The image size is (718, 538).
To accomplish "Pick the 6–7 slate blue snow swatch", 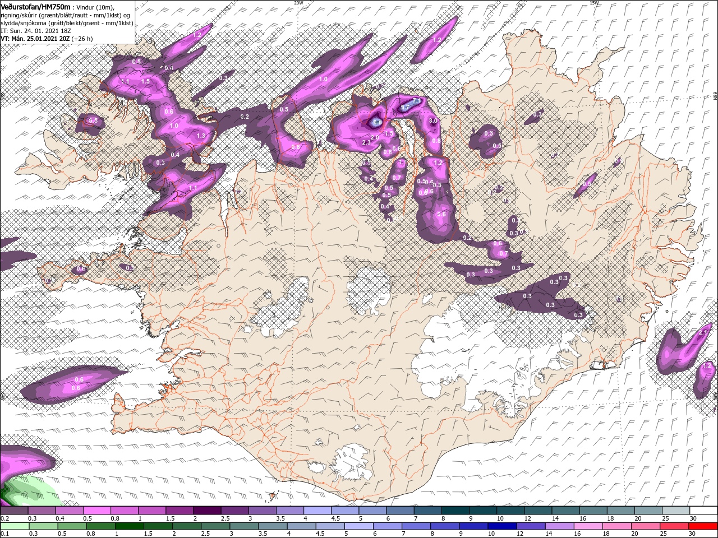I will (400, 511).
